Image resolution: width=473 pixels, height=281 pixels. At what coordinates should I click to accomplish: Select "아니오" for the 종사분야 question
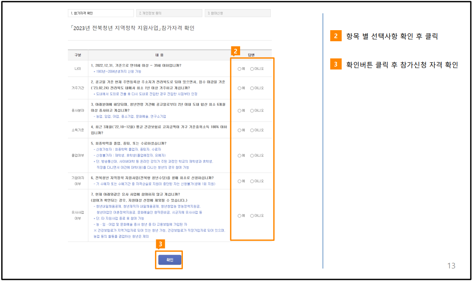pyautogui.click(x=252, y=111)
